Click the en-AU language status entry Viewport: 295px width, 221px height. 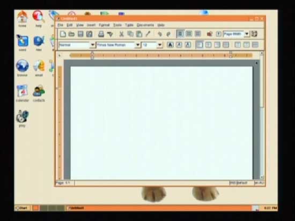259,182
